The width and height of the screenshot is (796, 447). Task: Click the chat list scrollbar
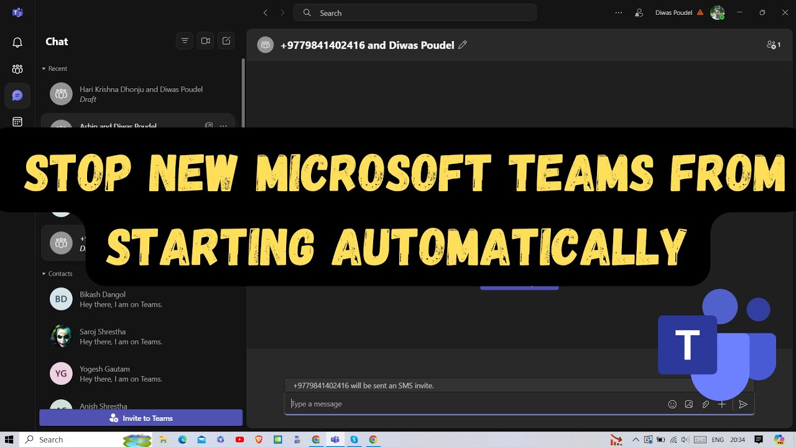click(243, 93)
